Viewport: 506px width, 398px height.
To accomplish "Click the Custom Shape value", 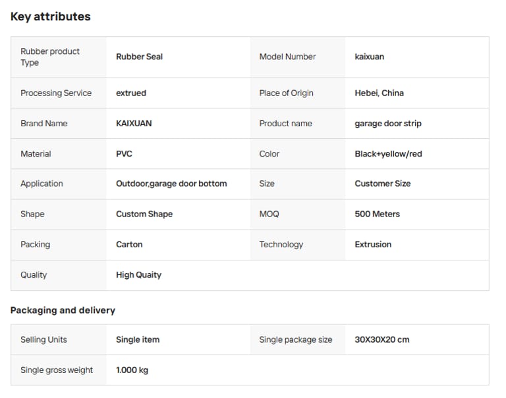I will 144,214.
